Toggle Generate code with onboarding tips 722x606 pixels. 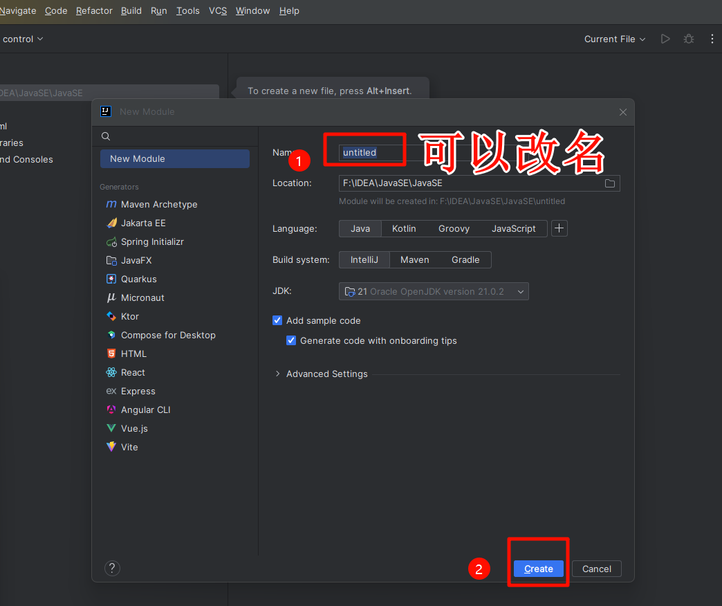click(x=291, y=341)
